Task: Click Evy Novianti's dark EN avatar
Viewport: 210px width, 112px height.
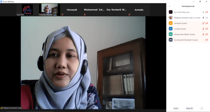Action: pyautogui.click(x=171, y=40)
